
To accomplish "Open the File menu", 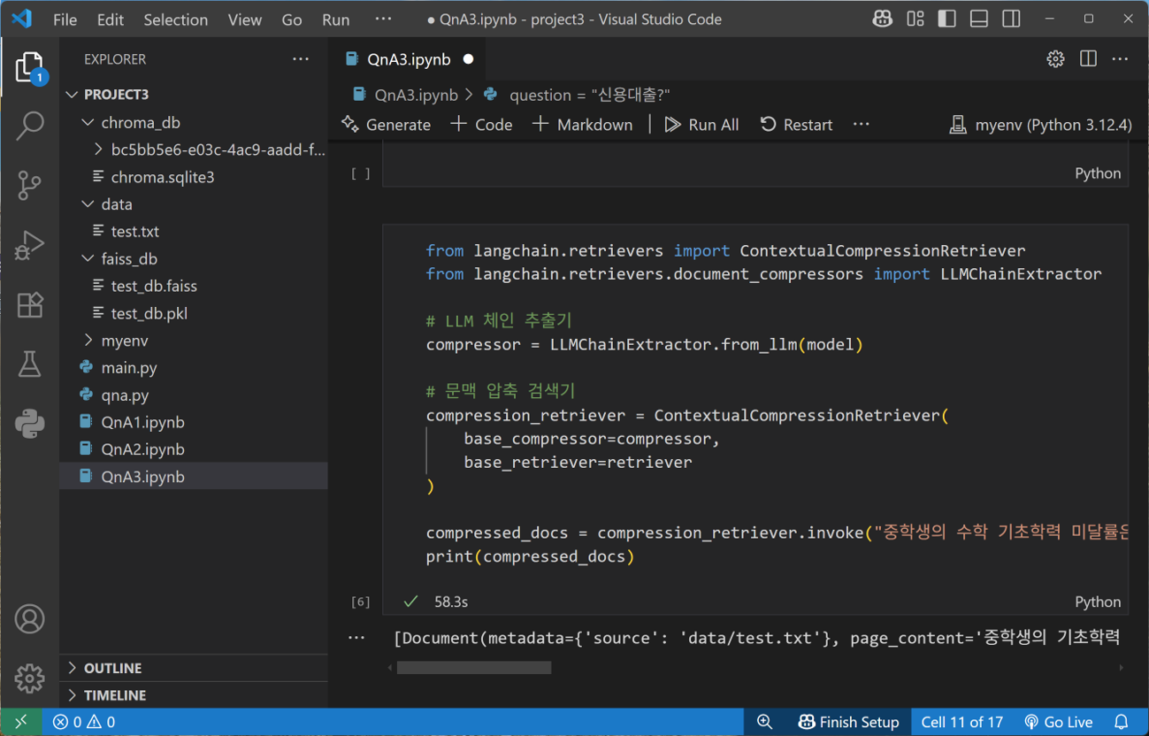I will click(65, 19).
